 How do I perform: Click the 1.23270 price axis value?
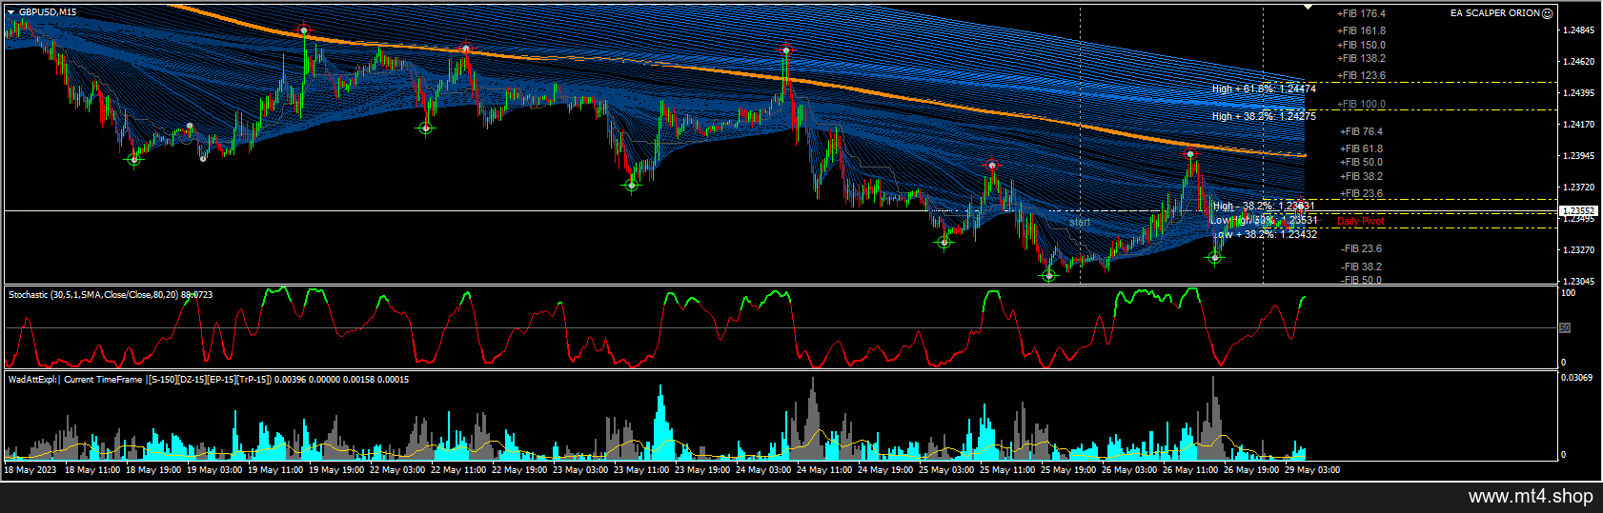click(1579, 250)
